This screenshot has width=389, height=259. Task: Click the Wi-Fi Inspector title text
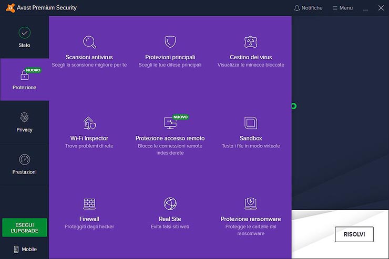[x=89, y=138]
